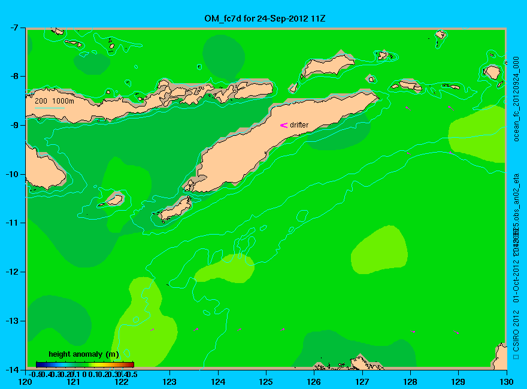Click the '200 1000m' depth contour legend text

[54, 101]
